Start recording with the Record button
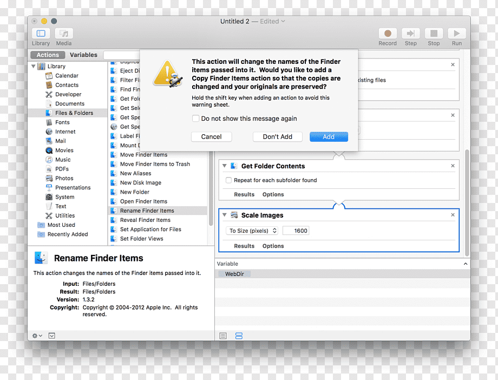Viewport: 498px width, 380px height. coord(388,34)
